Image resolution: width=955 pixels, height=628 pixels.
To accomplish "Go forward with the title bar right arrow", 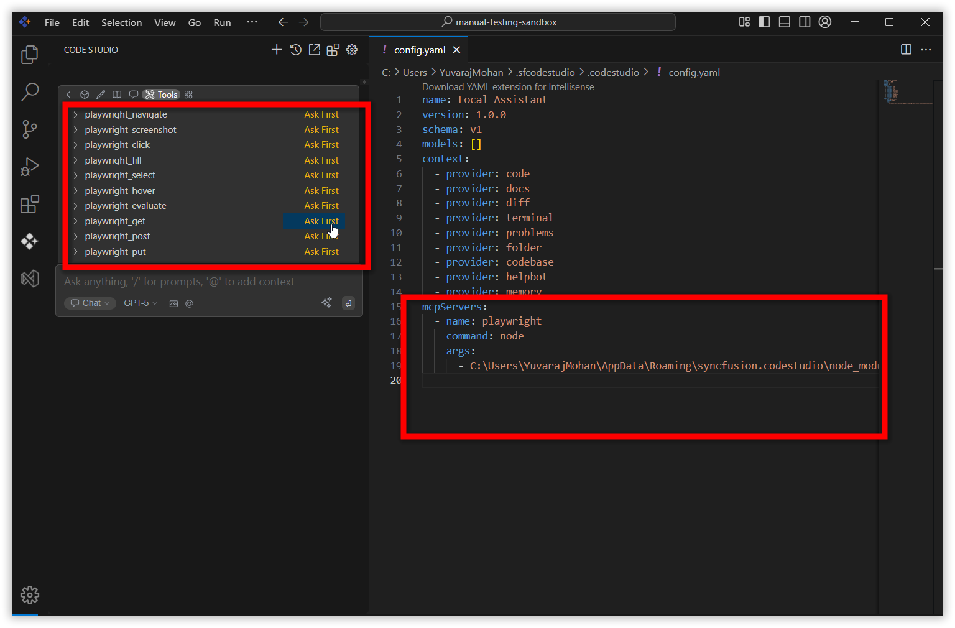I will coord(303,22).
